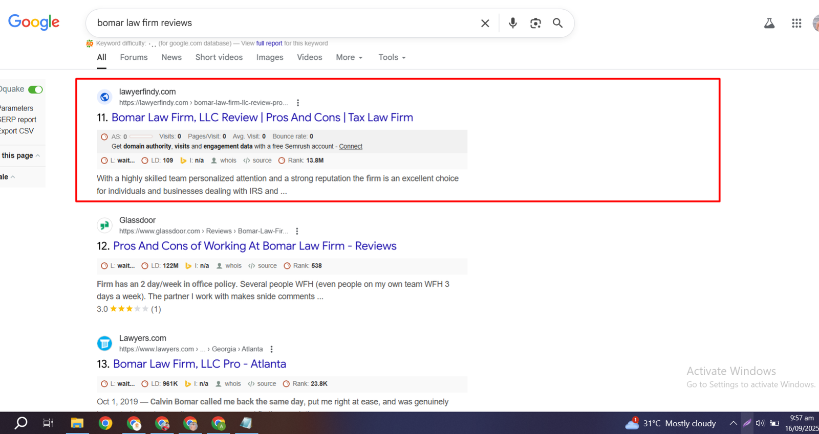Click the AS score bar for lawyerfindy.com

click(141, 136)
